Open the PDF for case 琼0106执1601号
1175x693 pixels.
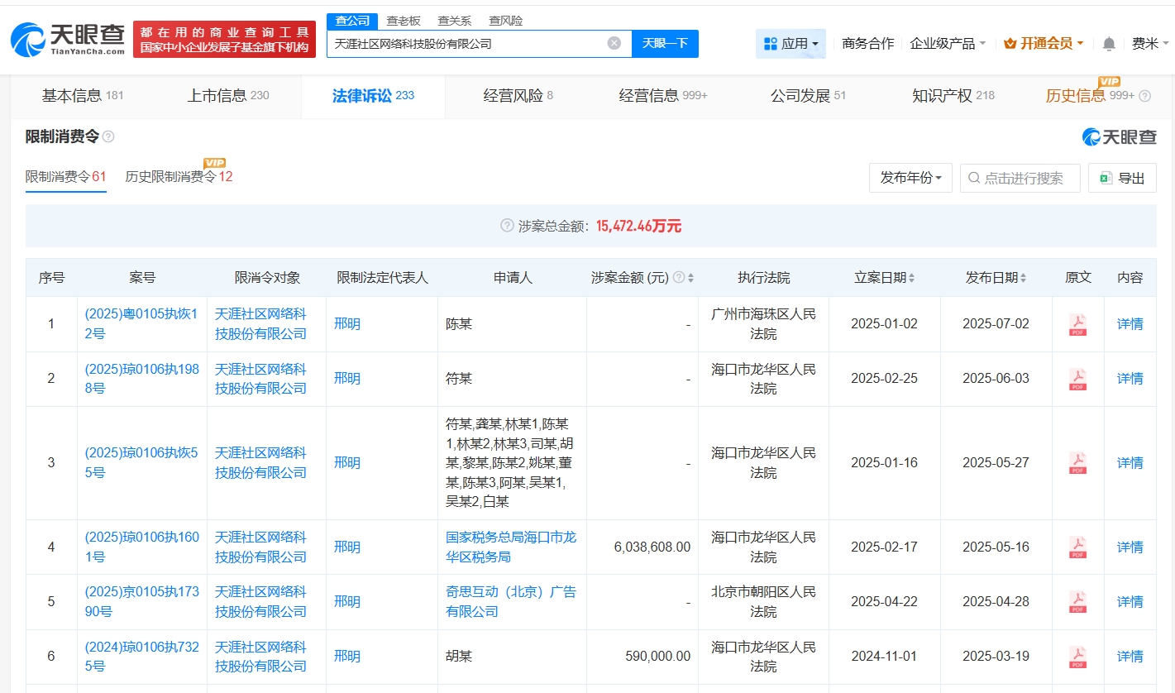[1078, 547]
